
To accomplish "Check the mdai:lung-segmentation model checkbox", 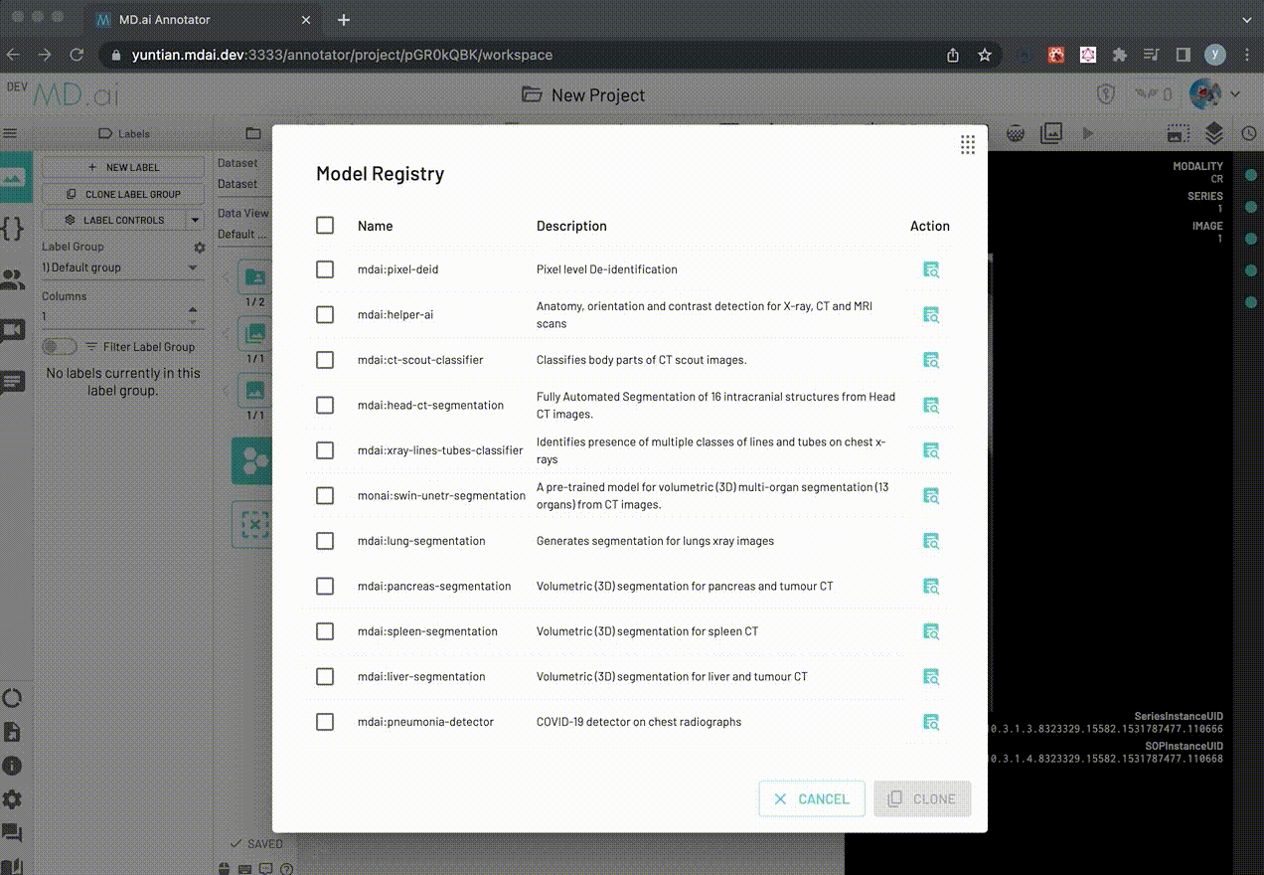I will tap(325, 541).
